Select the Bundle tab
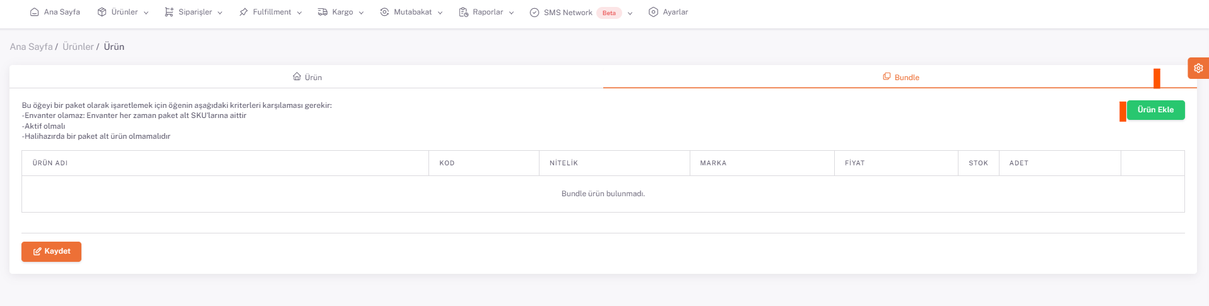Screen dimensions: 1209x306 click(x=900, y=77)
